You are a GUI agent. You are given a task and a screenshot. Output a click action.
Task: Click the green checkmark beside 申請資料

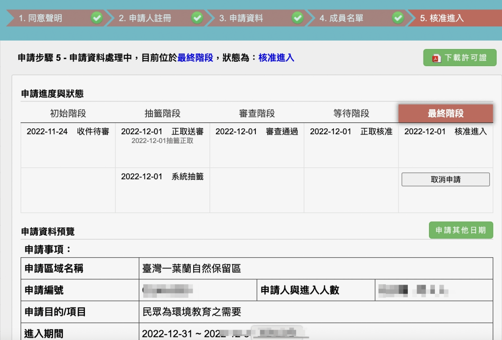click(x=298, y=18)
